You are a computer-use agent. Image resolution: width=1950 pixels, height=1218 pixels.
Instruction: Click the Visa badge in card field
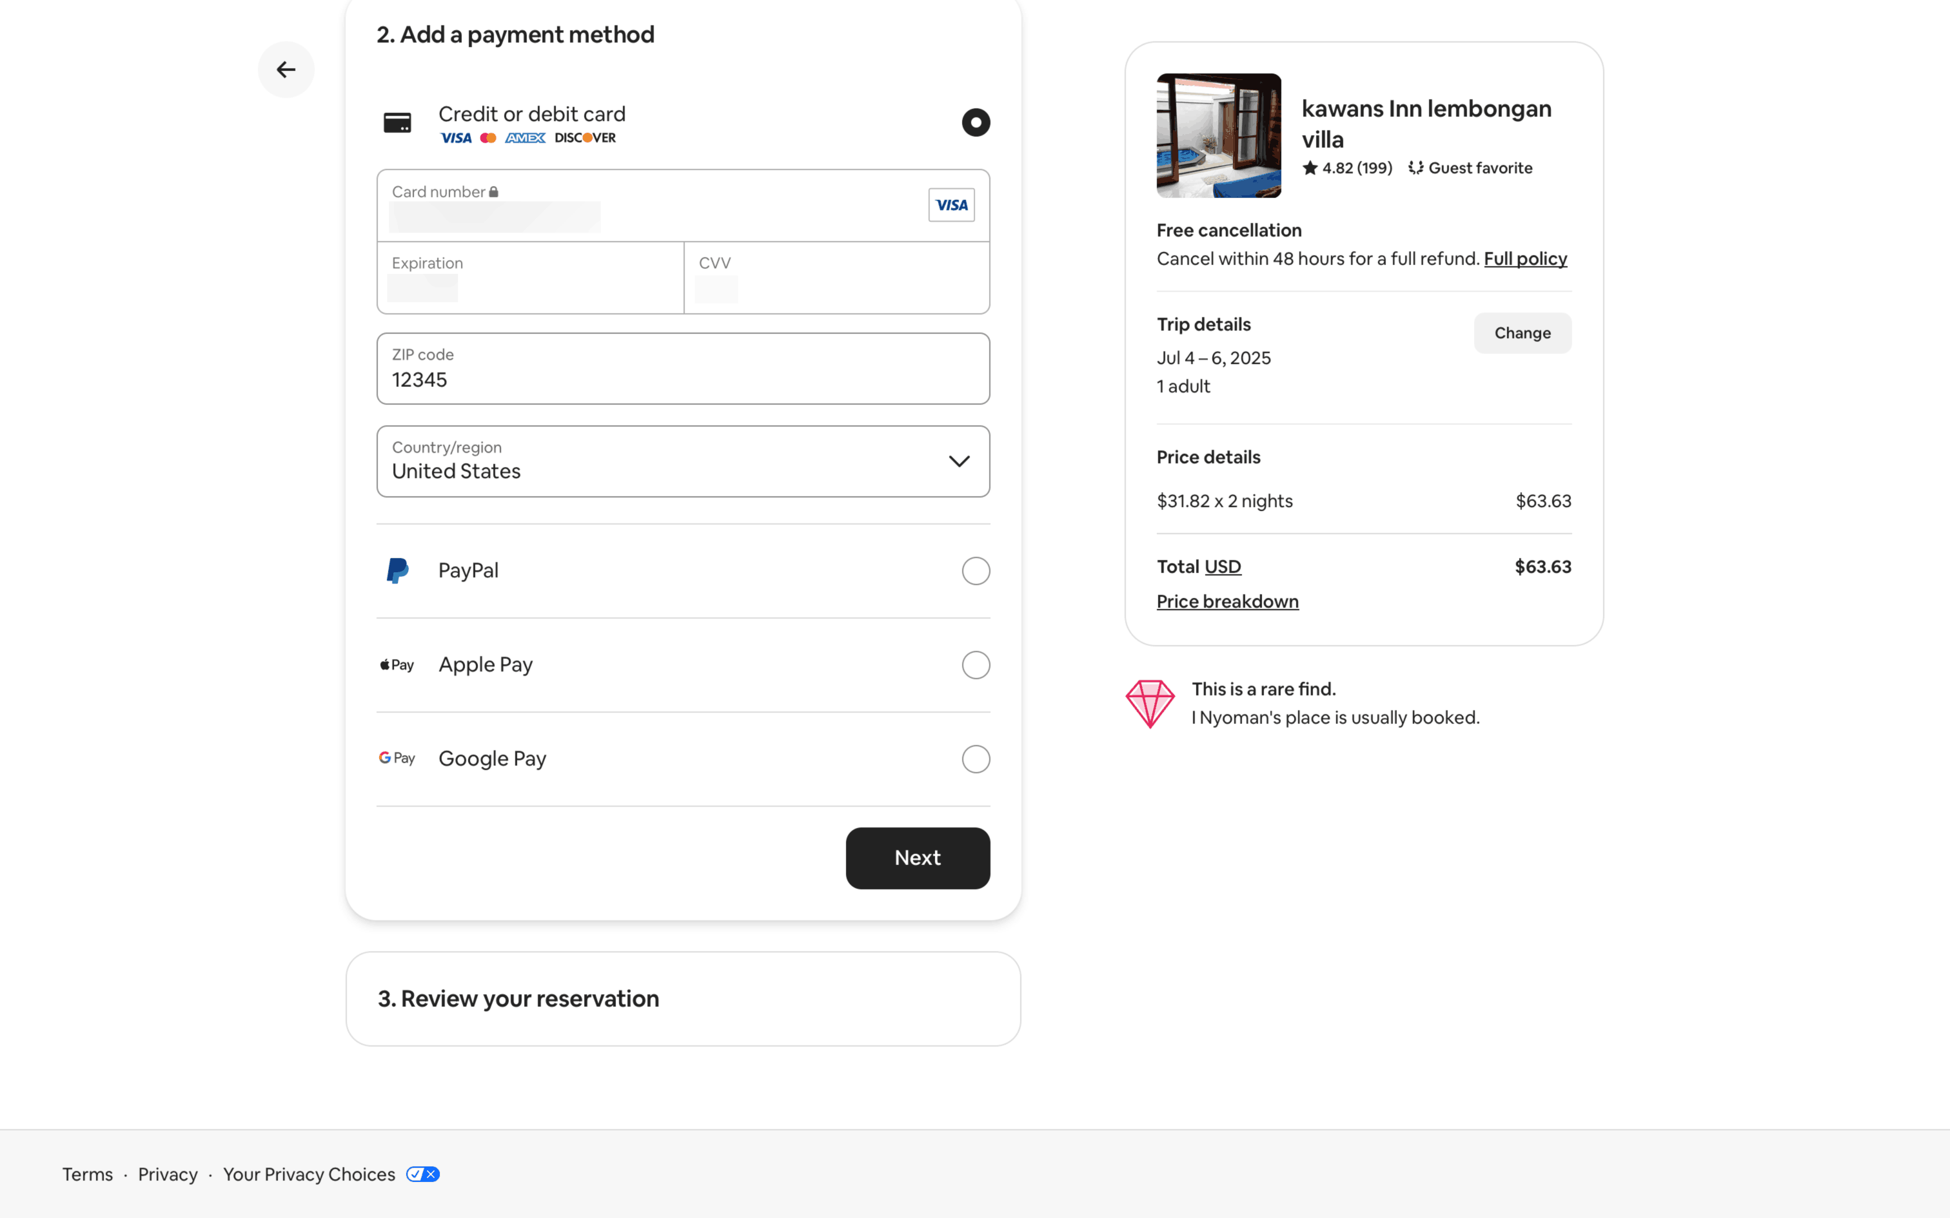pyautogui.click(x=951, y=205)
